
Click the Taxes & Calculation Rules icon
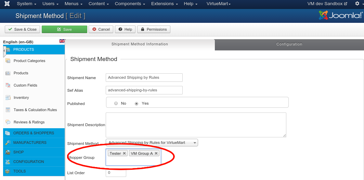point(8,110)
